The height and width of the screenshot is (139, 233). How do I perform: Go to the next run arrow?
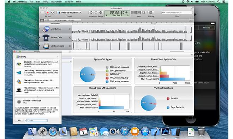128,15
